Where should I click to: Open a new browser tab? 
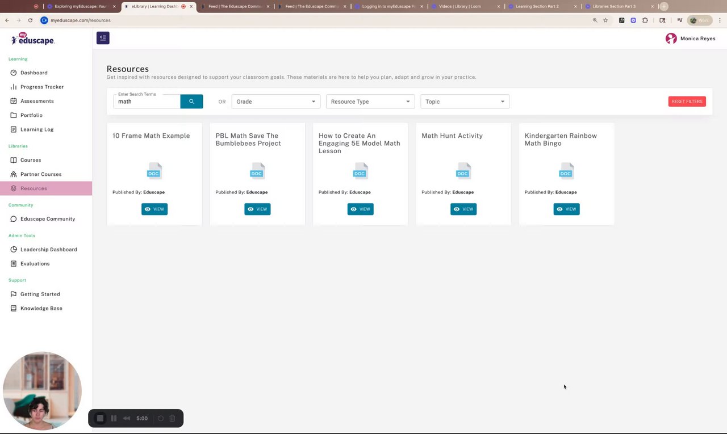(x=664, y=6)
